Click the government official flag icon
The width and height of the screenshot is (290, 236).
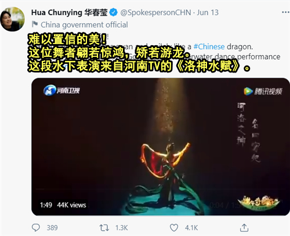35,24
